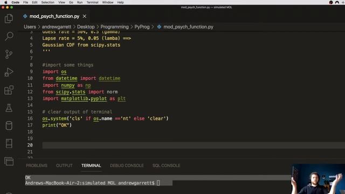The width and height of the screenshot is (345, 194).
Task: Open the database cylinder view
Action: [9, 126]
